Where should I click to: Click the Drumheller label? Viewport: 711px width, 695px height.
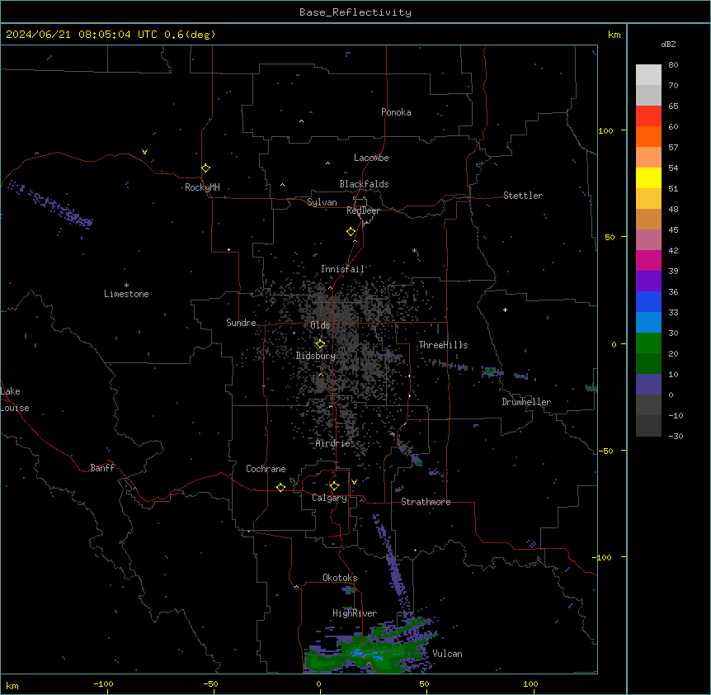526,402
